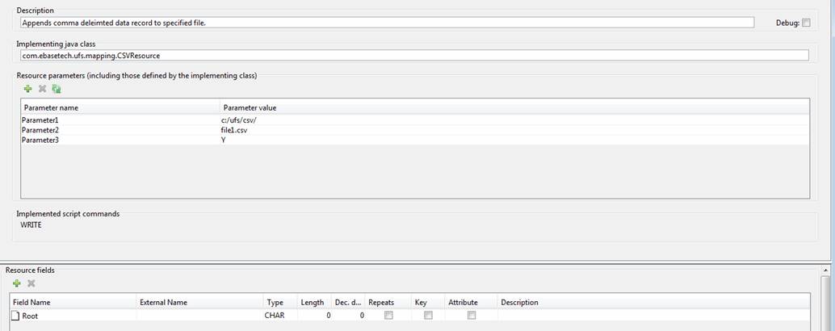Click the refresh parameters icon
This screenshot has height=331, width=835.
point(57,89)
